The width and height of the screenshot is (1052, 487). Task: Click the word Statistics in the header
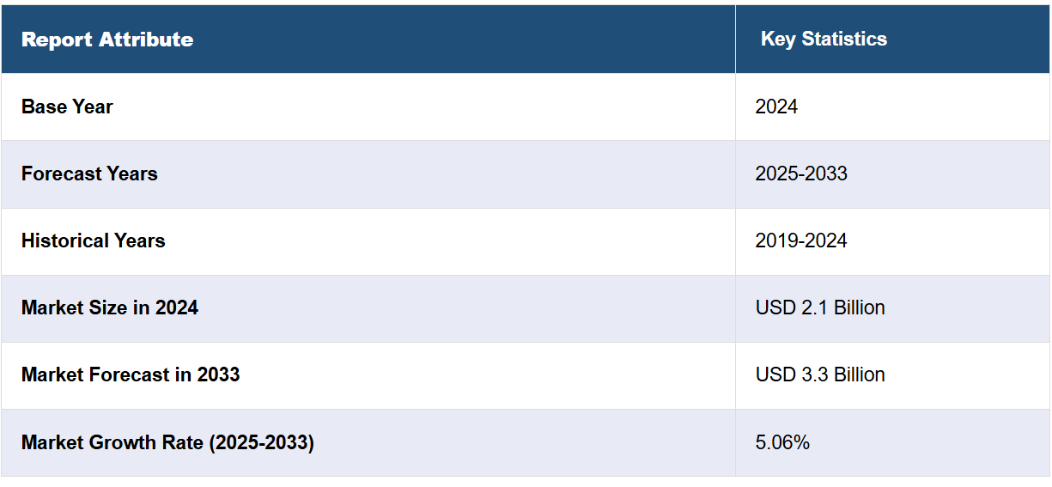[x=843, y=40]
